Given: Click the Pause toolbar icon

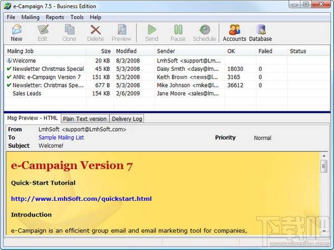Looking at the screenshot, I should point(178,32).
